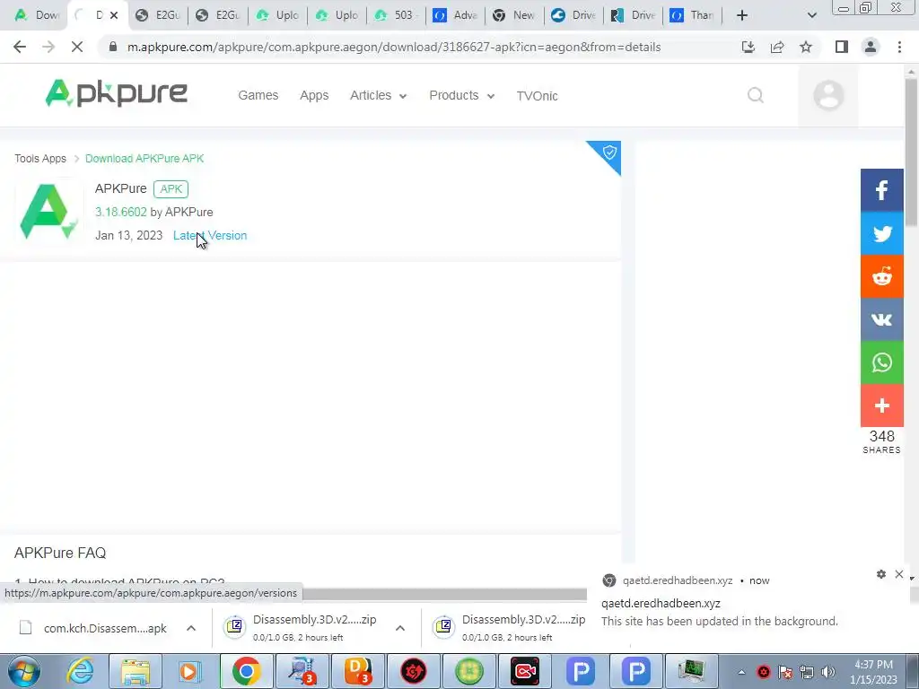The width and height of the screenshot is (919, 689).
Task: Click the APKPure app icon image
Action: click(x=48, y=212)
